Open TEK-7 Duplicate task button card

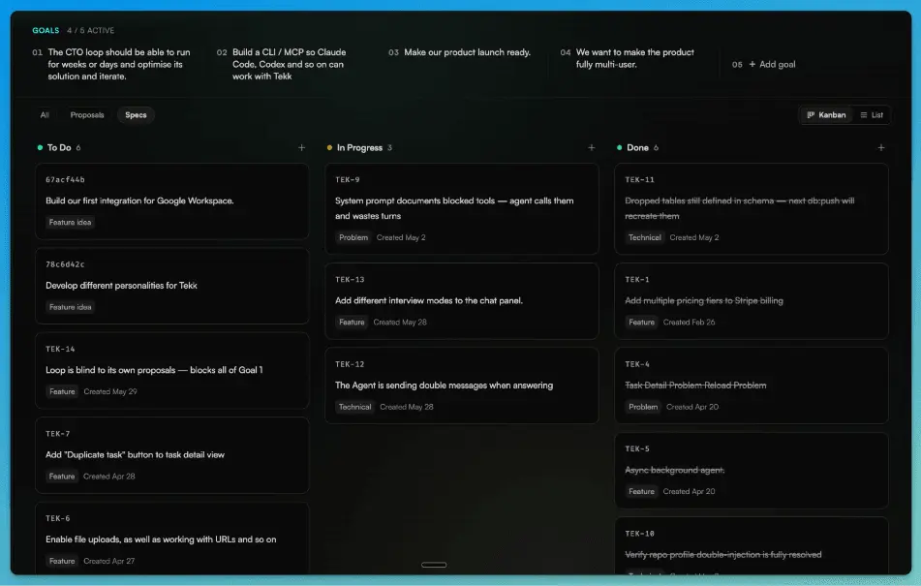[x=172, y=455]
